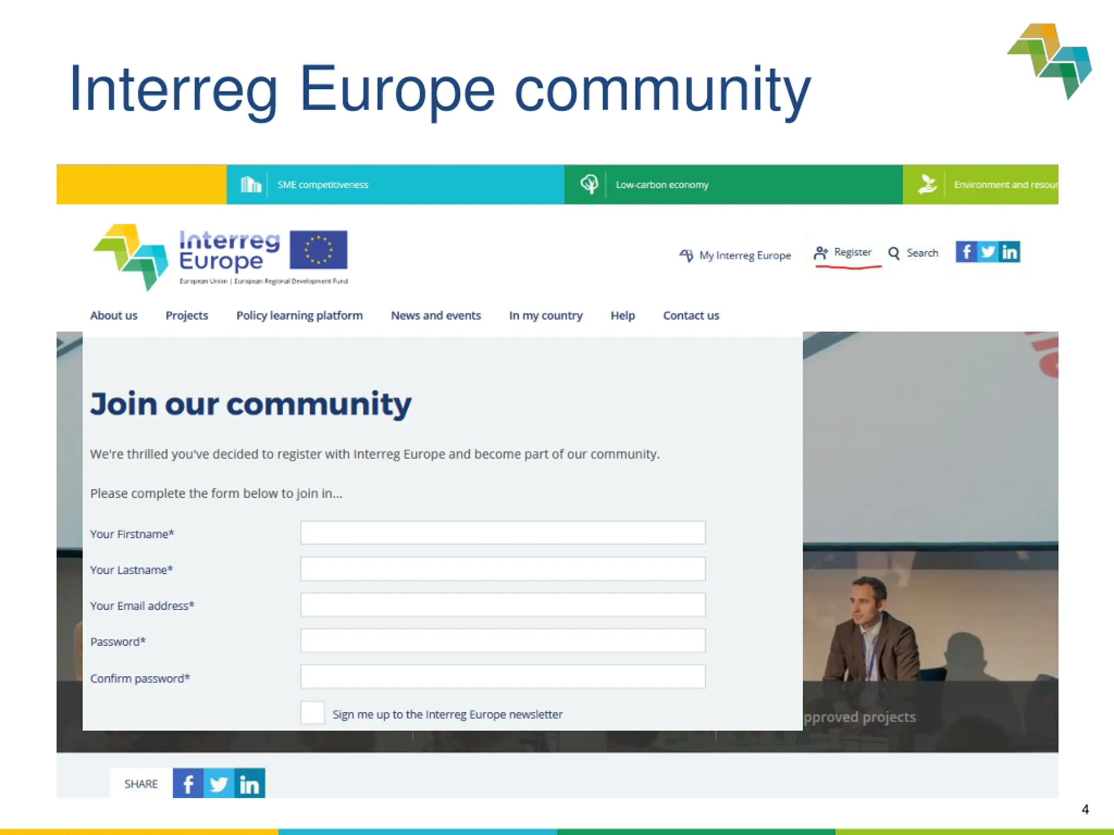Click the slide page number 4
This screenshot has height=835, width=1114.
point(1085,809)
